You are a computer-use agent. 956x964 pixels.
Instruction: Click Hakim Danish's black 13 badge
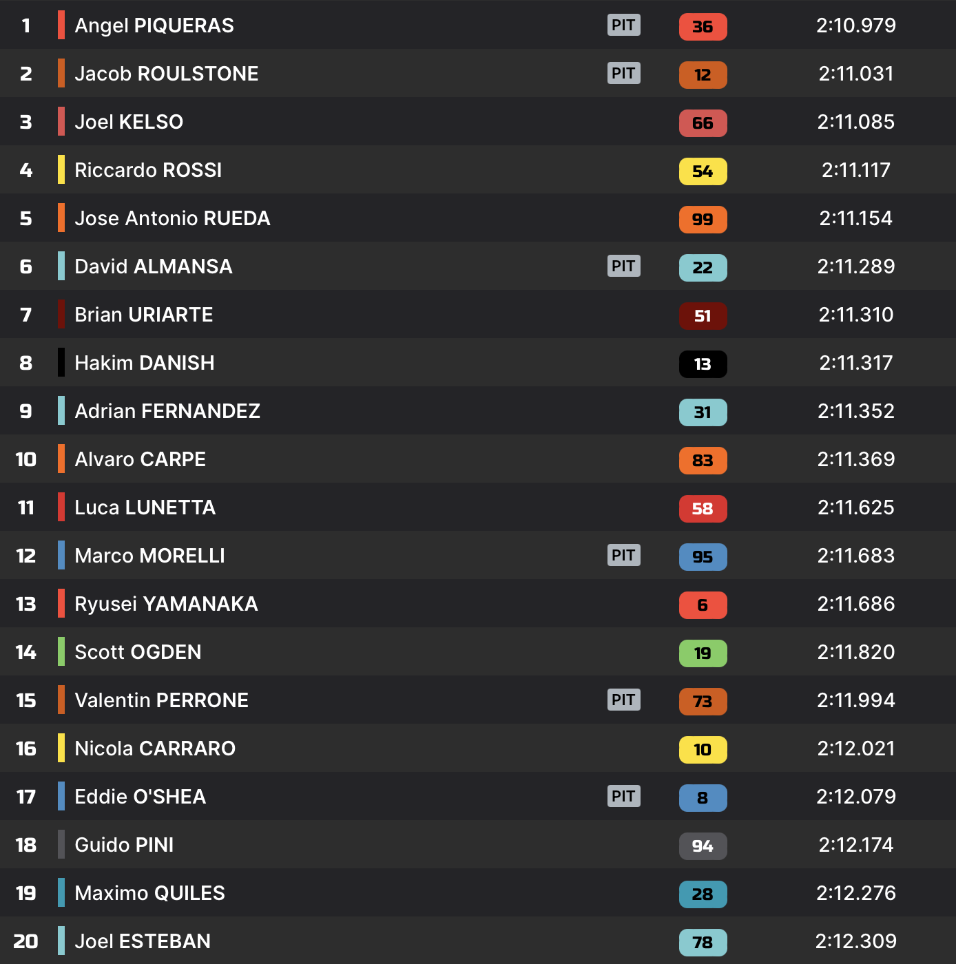(703, 364)
